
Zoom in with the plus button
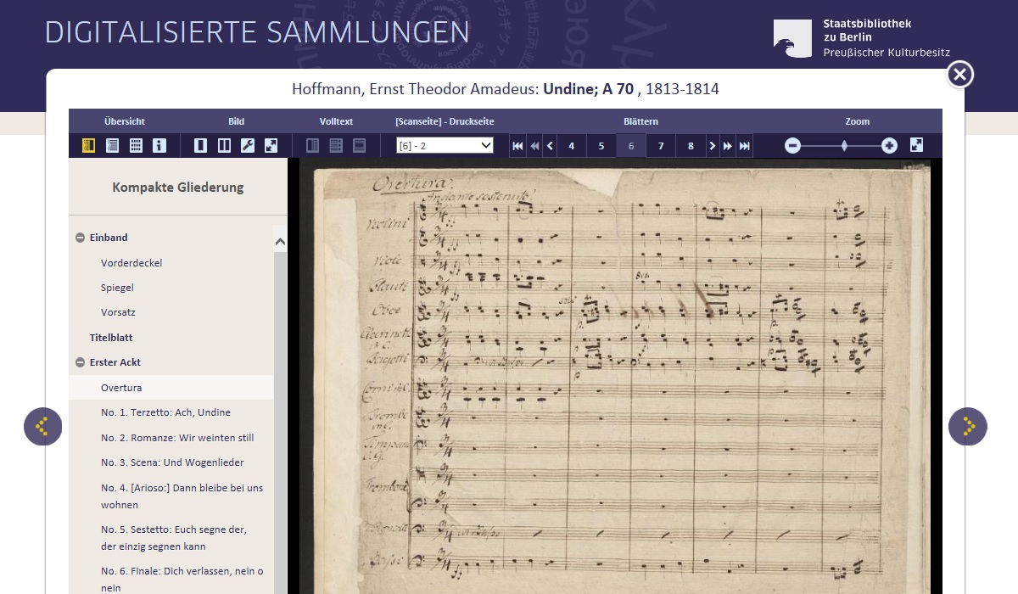tap(889, 146)
